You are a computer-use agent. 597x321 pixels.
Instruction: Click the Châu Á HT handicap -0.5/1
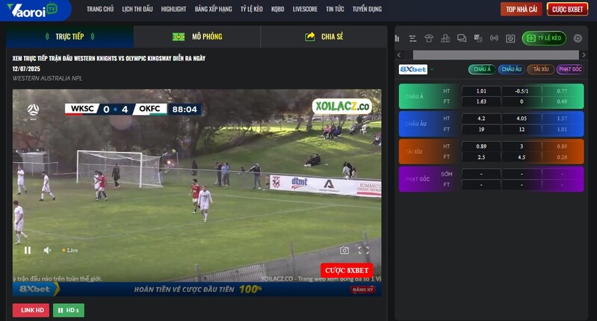coord(522,91)
